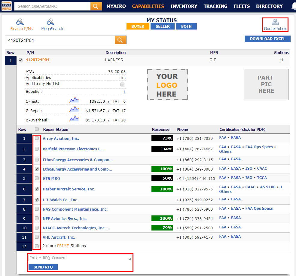Uncheck the Herber Aircraft Service checkbox
296x276 pixels.
pyautogui.click(x=37, y=189)
